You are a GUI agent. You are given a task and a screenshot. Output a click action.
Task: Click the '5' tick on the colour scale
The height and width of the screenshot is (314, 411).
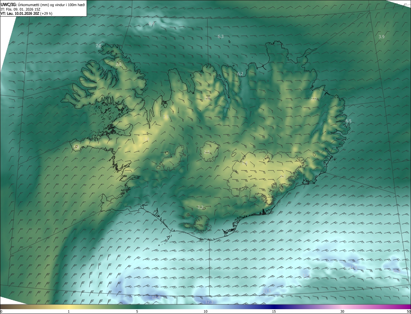pyautogui.click(x=137, y=311)
